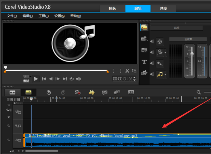Viewport: 211px width, 154px height.
Task: Click the volume fader knob in mixer
Action: 192,54
